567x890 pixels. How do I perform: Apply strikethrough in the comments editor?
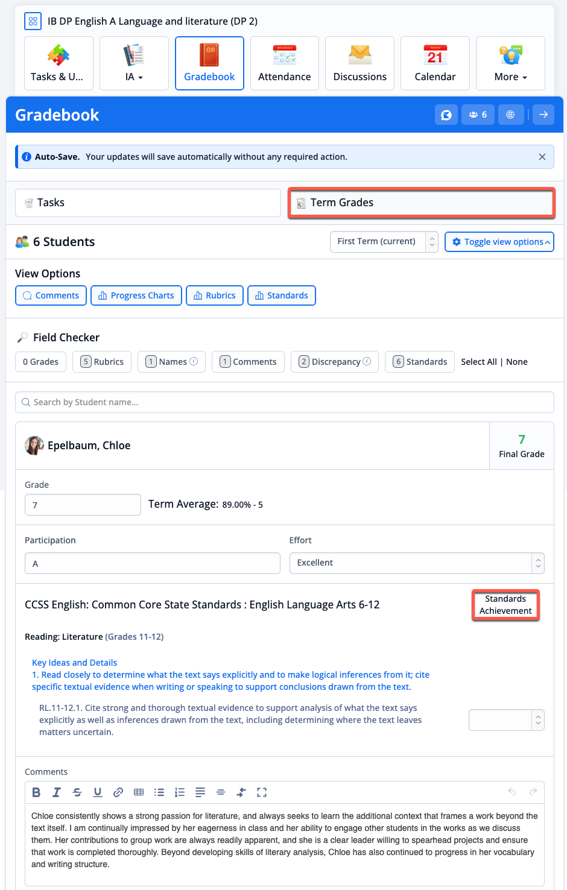[x=77, y=792]
